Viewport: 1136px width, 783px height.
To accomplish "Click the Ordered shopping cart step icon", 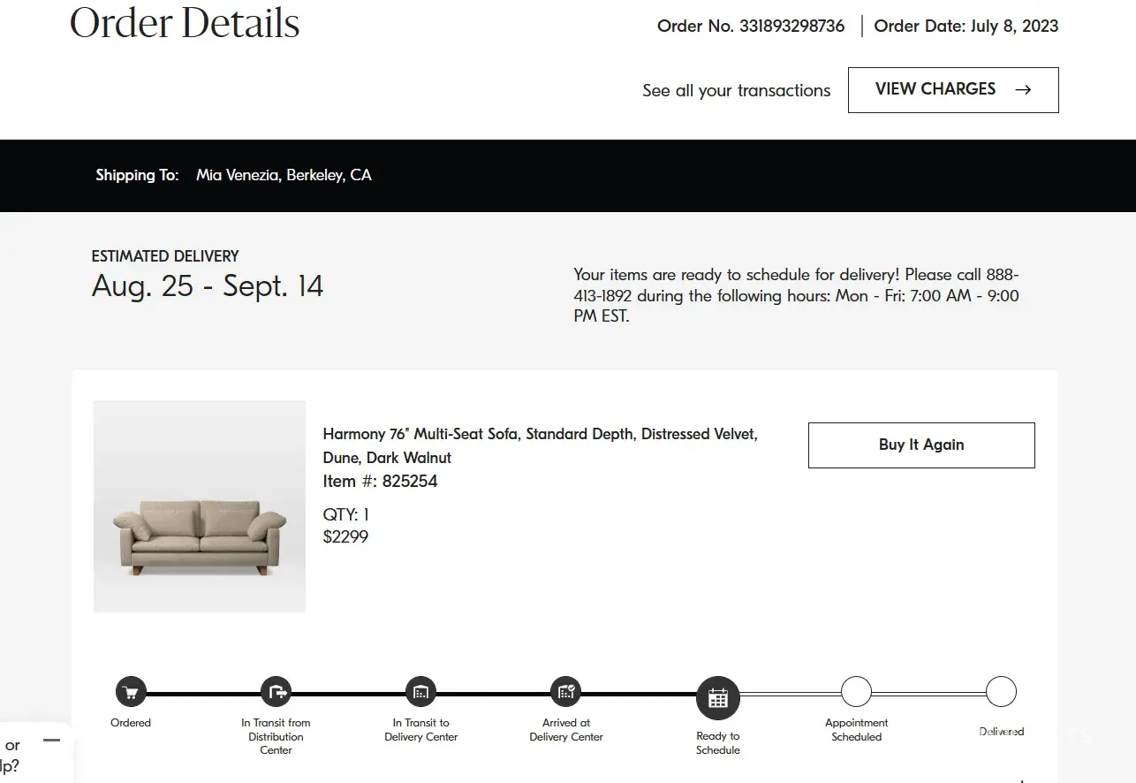I will [x=131, y=692].
